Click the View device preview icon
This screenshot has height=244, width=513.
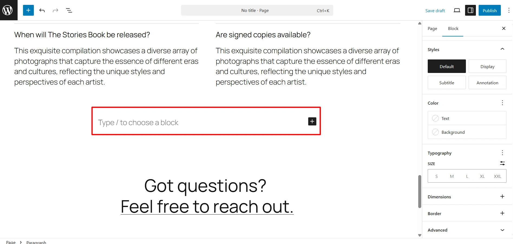[457, 10]
